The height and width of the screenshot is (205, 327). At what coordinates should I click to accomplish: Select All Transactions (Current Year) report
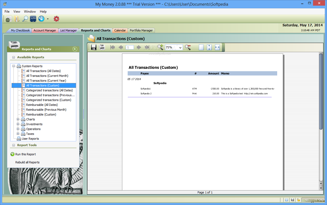pyautogui.click(x=46, y=81)
